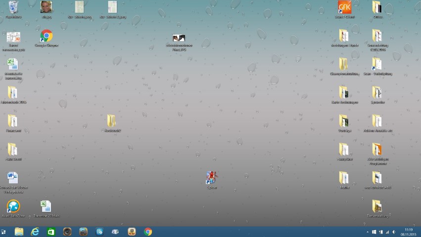Image resolution: width=421 pixels, height=237 pixels.
Task: Click the Windows Start button
Action: (4, 232)
